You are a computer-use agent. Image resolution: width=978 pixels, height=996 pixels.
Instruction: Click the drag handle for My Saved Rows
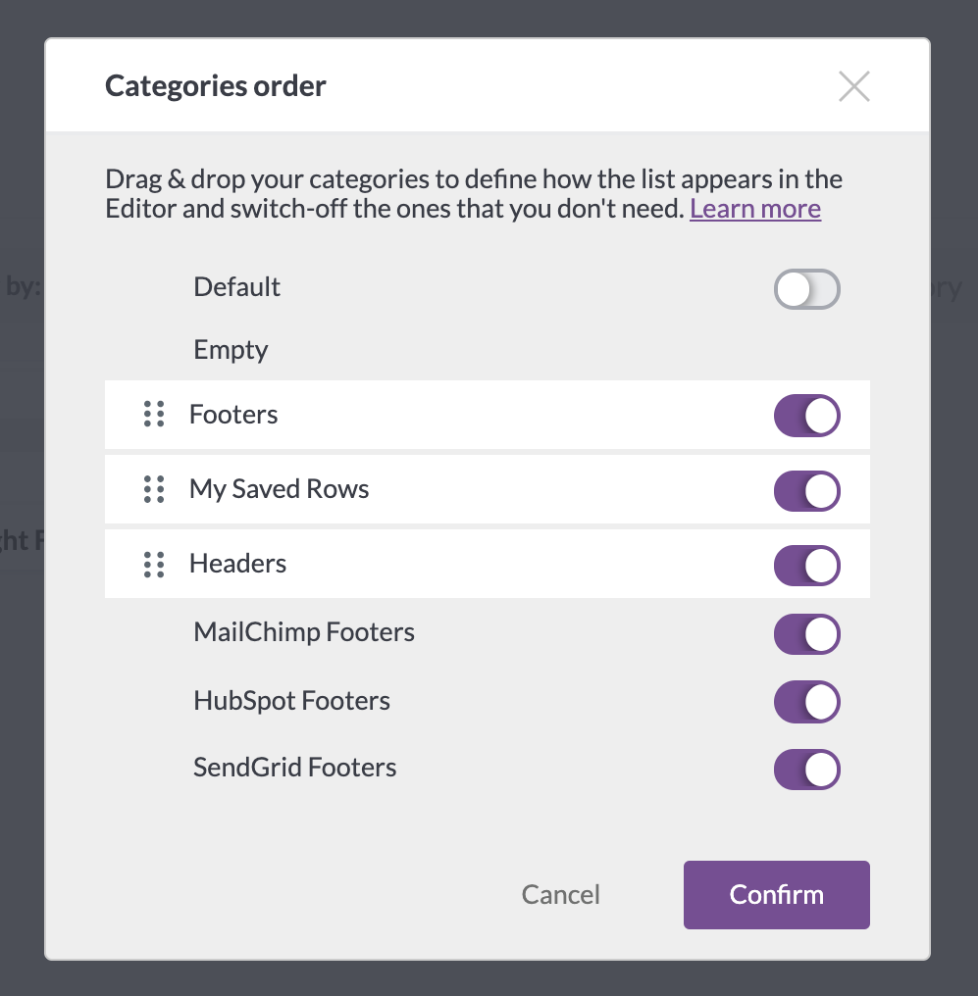tap(154, 489)
